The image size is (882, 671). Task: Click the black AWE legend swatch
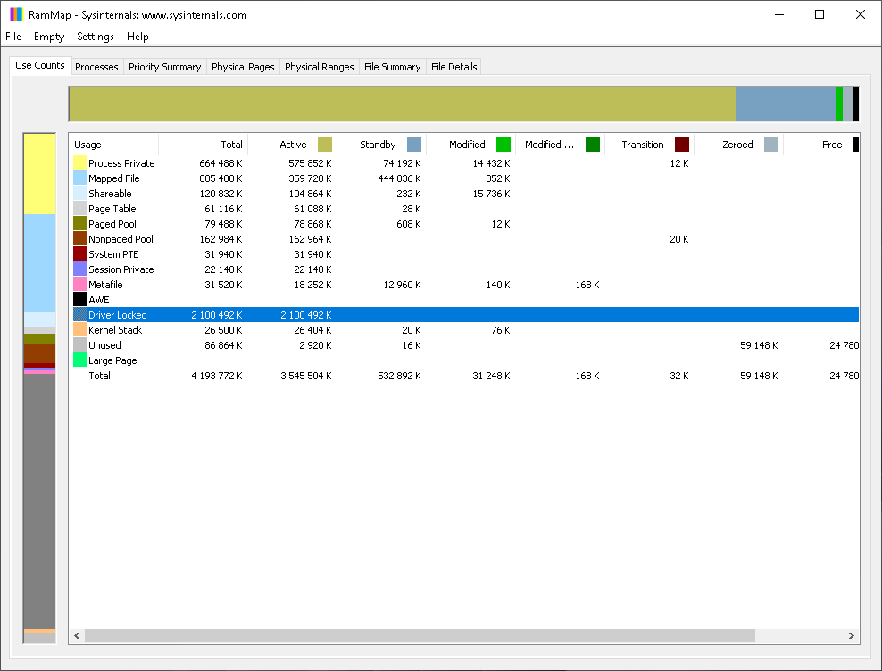pyautogui.click(x=80, y=300)
